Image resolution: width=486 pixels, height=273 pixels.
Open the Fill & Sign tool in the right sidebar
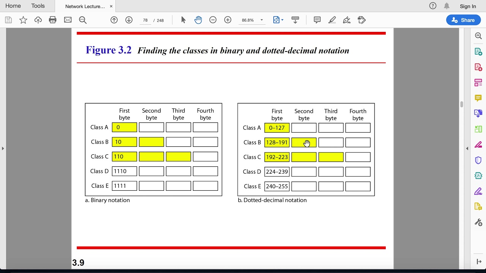click(x=478, y=191)
